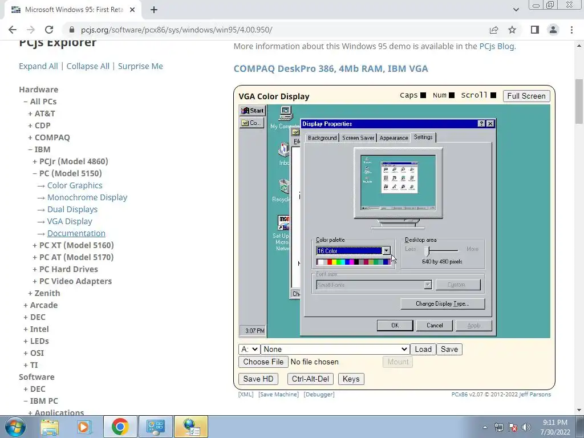This screenshot has width=584, height=438.
Task: Click the Desktop area slider handle
Action: point(427,251)
